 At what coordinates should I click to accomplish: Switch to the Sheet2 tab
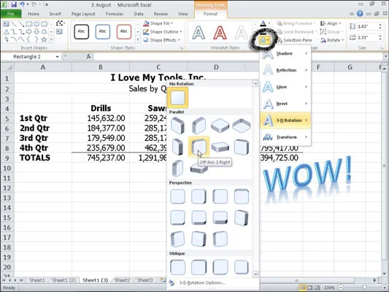point(122,280)
